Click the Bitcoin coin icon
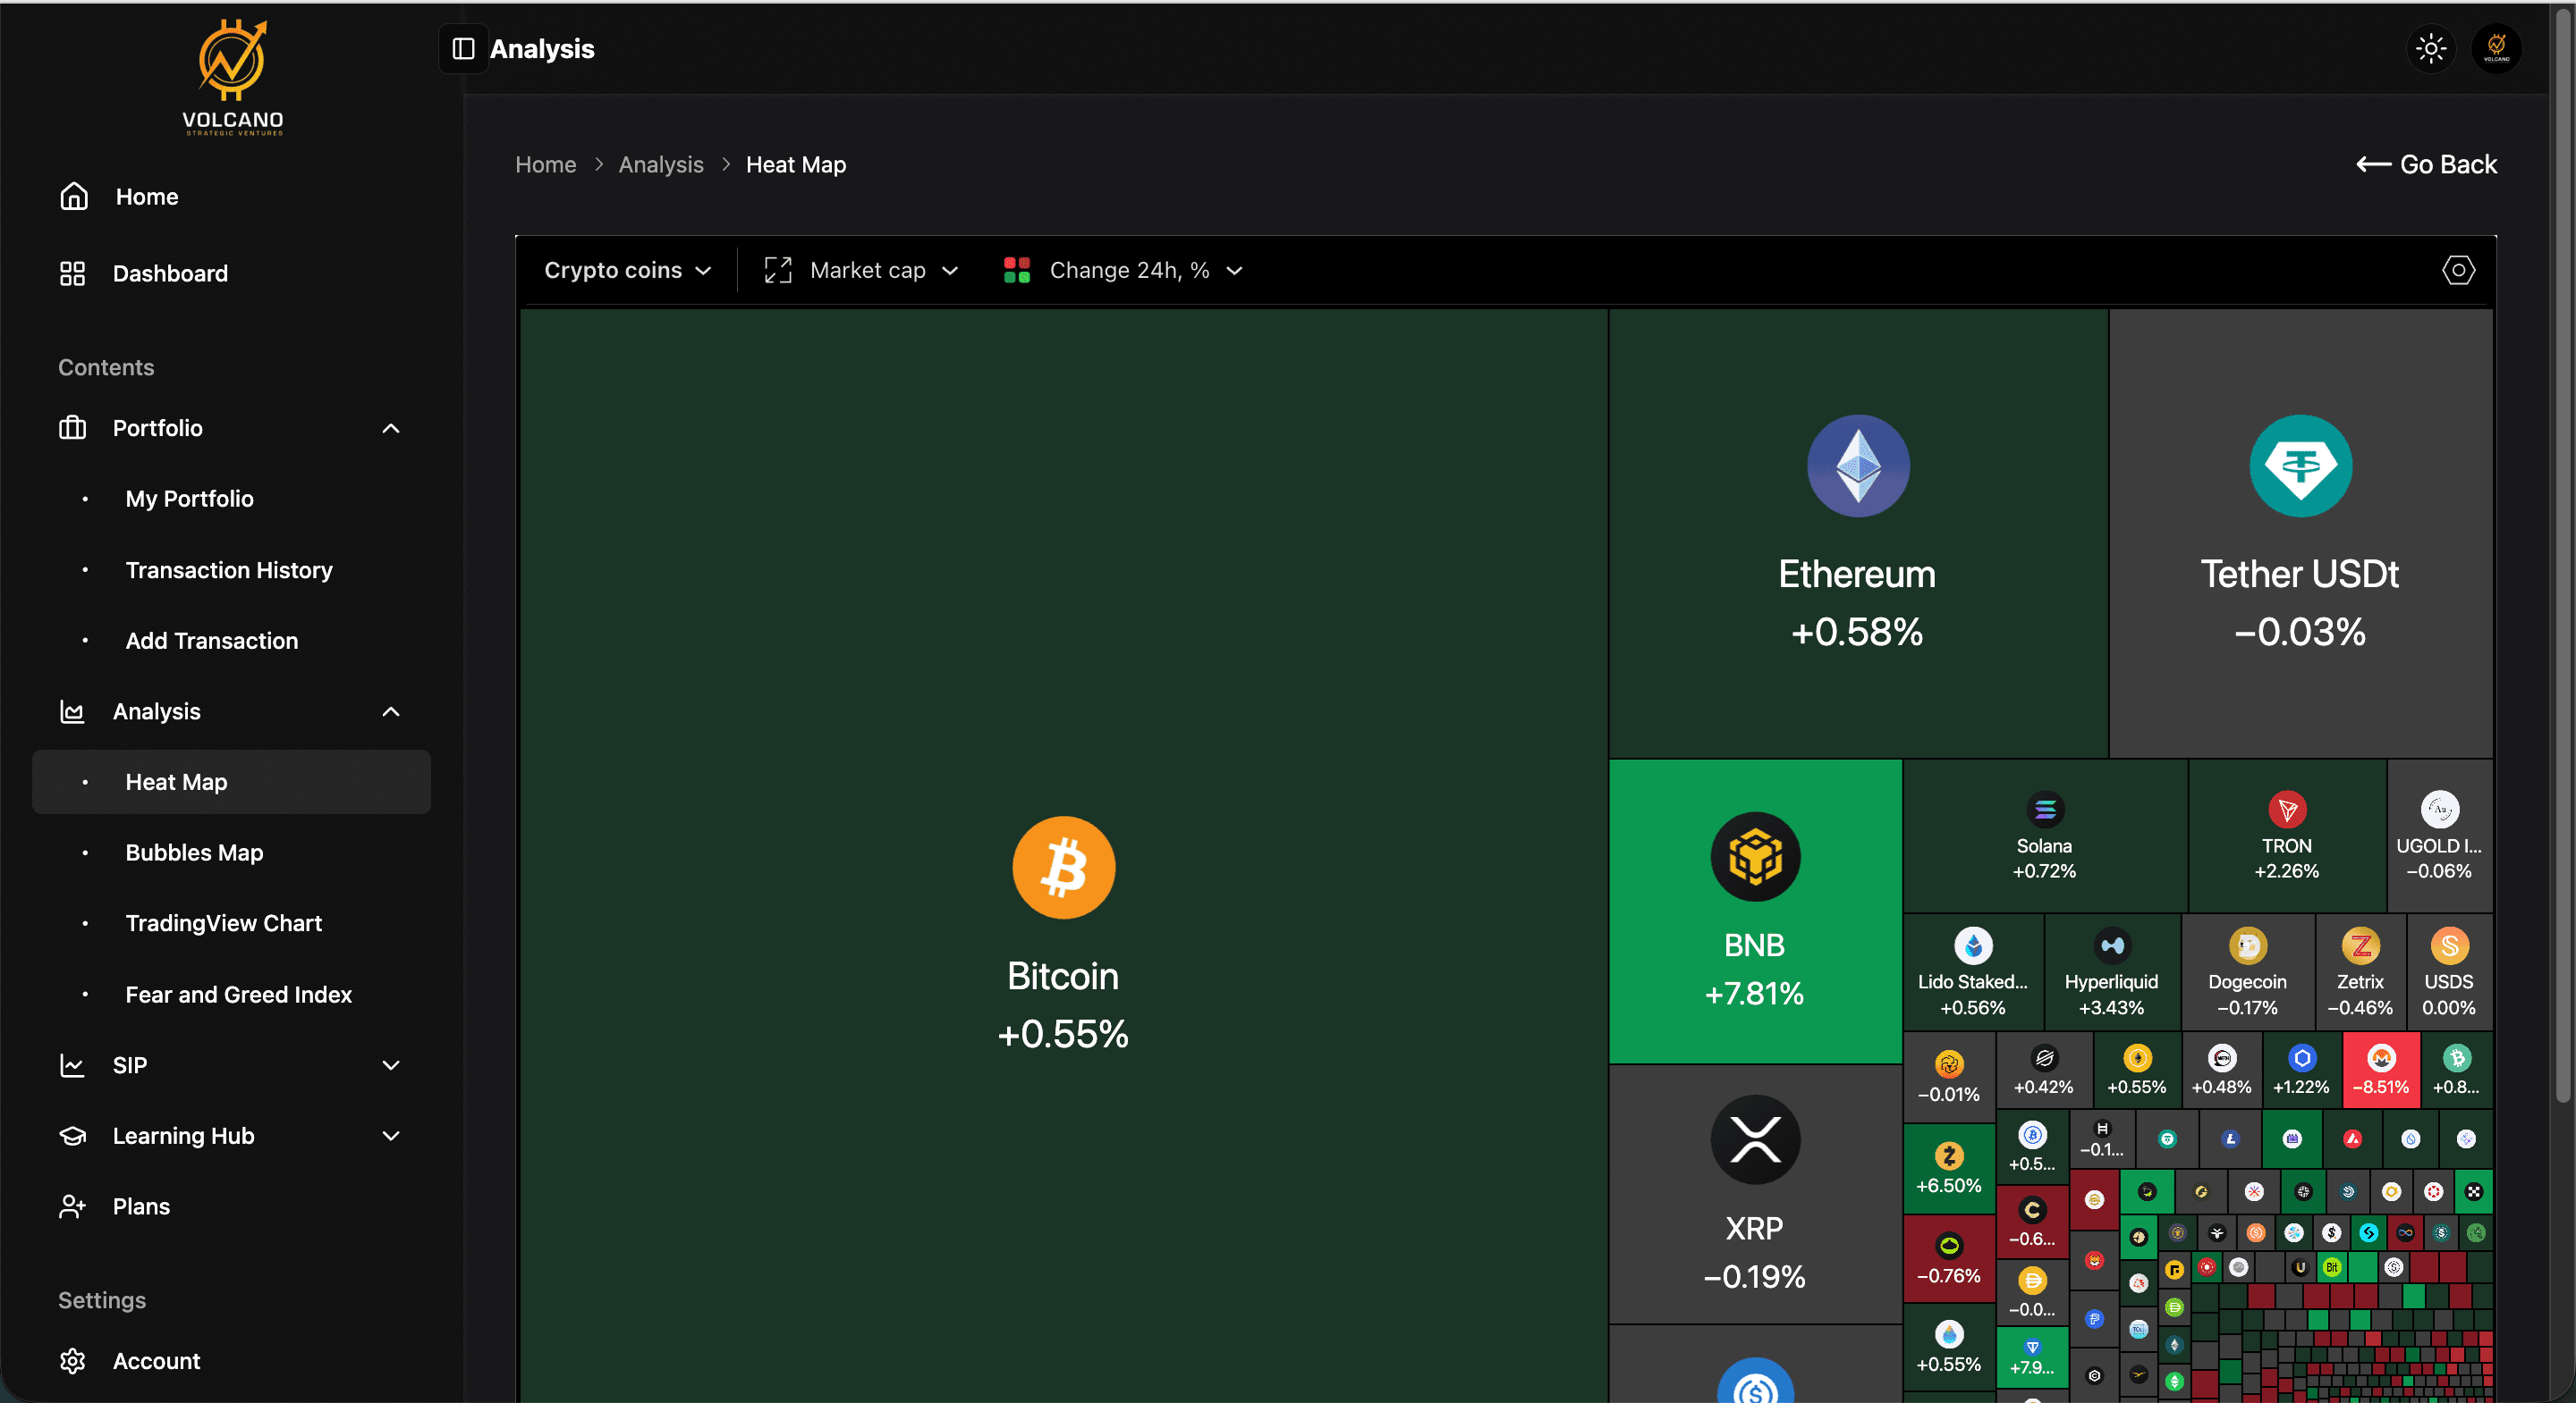Viewport: 2576px width, 1403px height. coord(1063,868)
